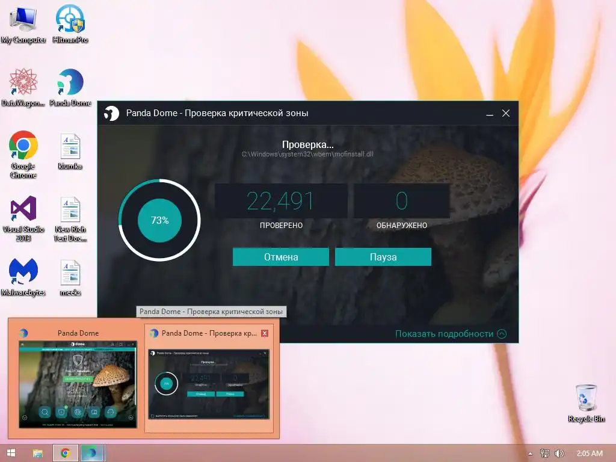Open the network tray icon
The height and width of the screenshot is (462, 616).
[544, 454]
